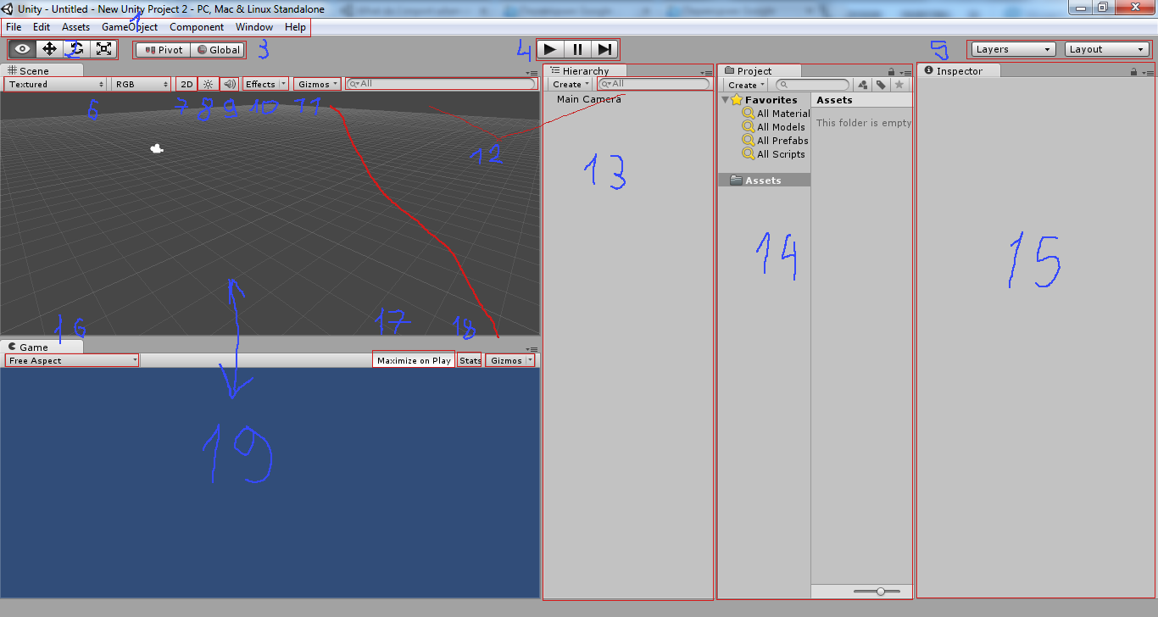Toggle the Inspector panel lock icon
This screenshot has width=1158, height=617.
pos(1133,72)
